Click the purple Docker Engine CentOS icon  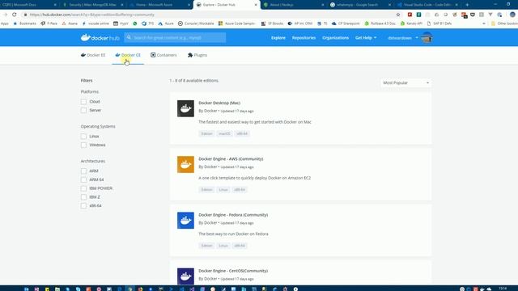tap(185, 276)
